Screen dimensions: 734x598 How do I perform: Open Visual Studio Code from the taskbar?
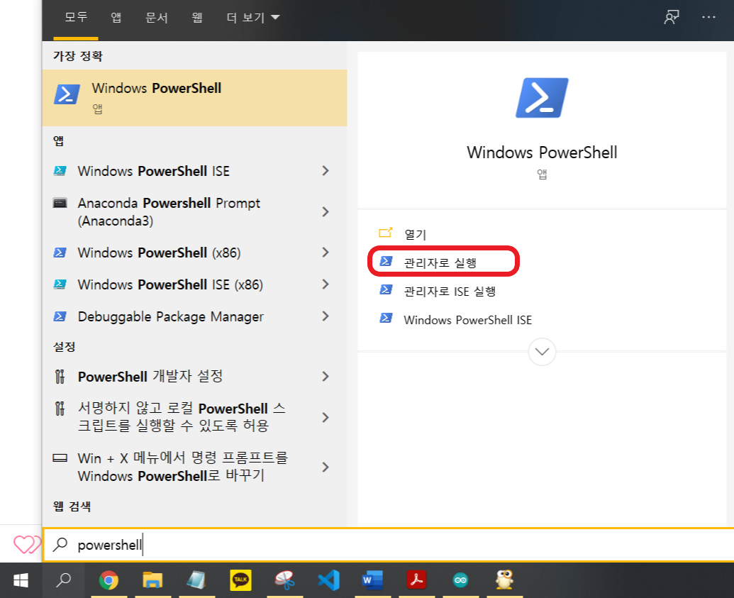click(x=328, y=580)
